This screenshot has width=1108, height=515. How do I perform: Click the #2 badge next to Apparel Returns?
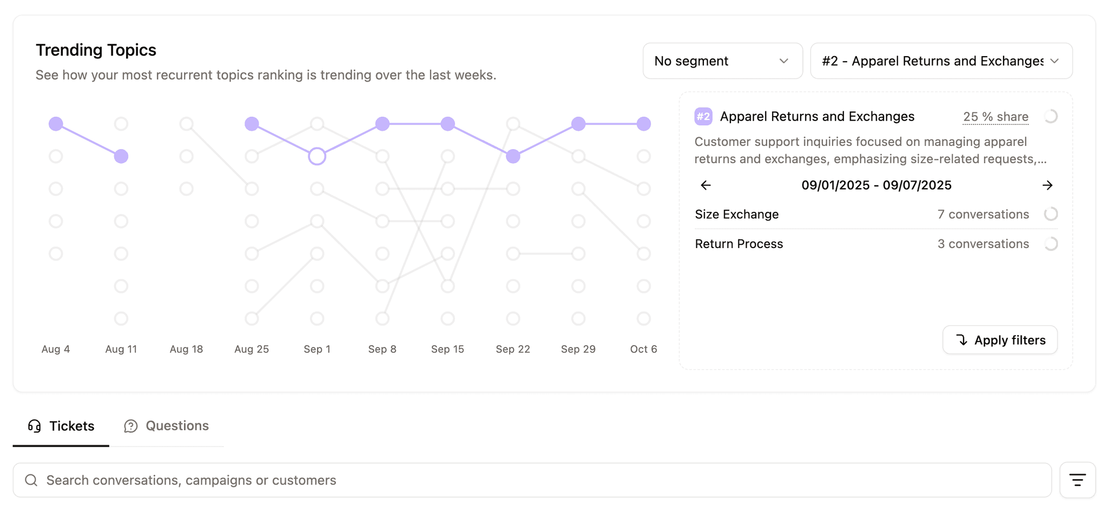703,116
